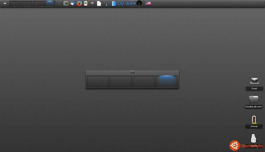Launch Thunderbird from the top panel
The height and width of the screenshot is (152, 265).
click(72, 3)
